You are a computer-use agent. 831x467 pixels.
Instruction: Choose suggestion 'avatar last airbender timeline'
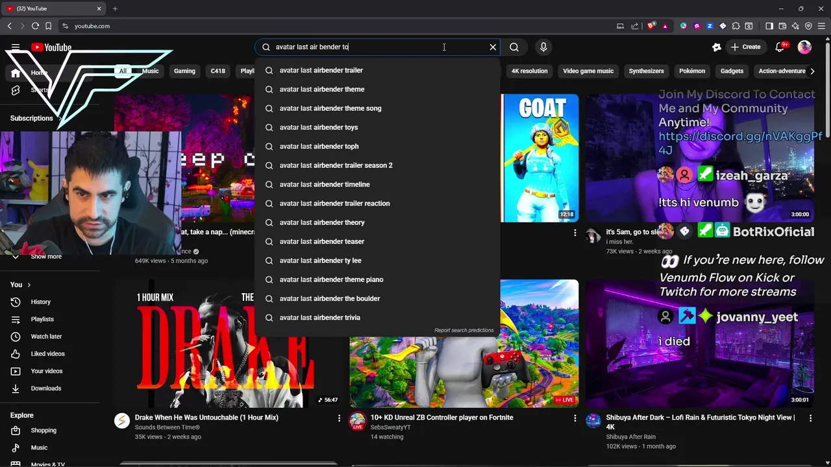click(377, 184)
